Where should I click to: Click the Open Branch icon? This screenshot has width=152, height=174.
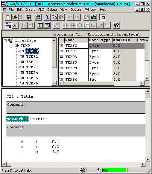click(x=93, y=25)
